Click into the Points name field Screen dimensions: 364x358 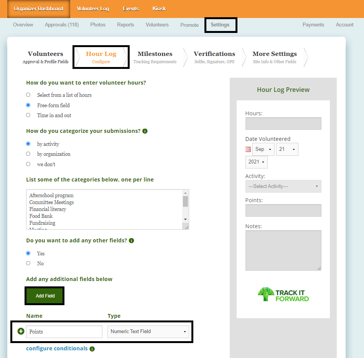(64, 332)
